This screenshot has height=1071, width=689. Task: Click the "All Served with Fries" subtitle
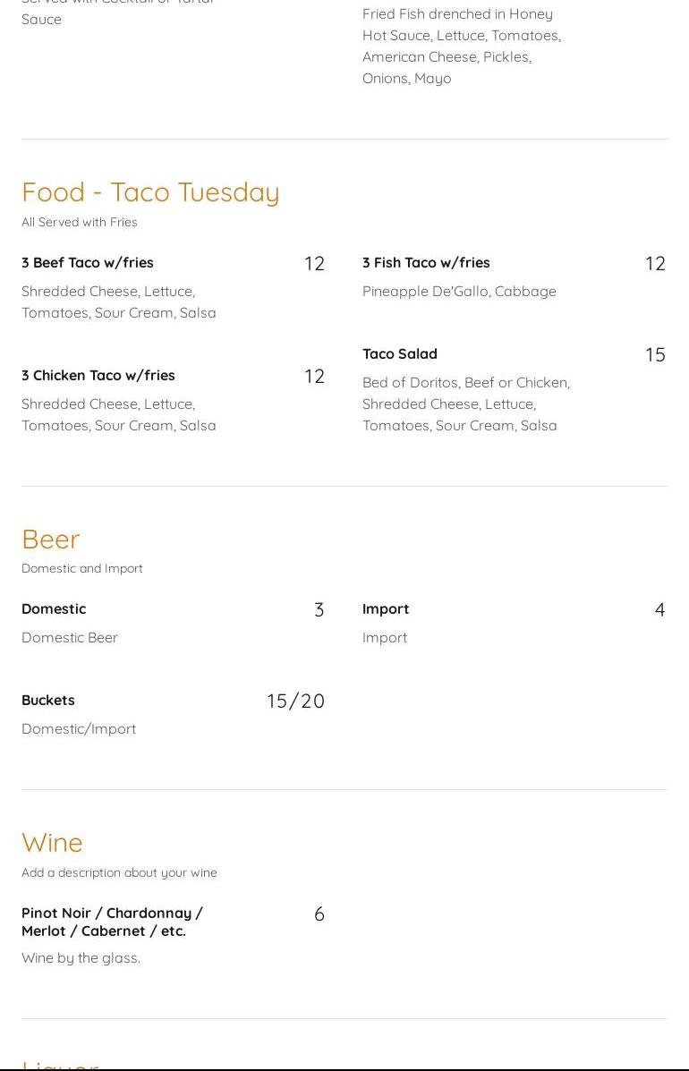pyautogui.click(x=80, y=222)
